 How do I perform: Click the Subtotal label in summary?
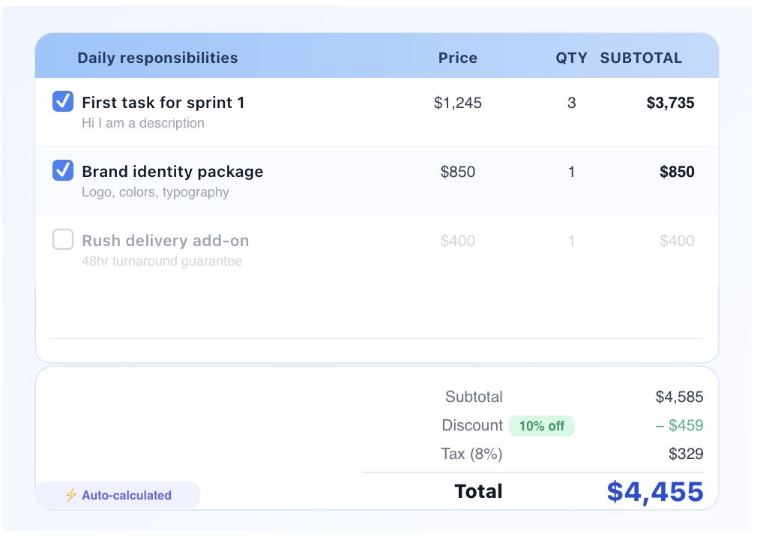click(474, 397)
